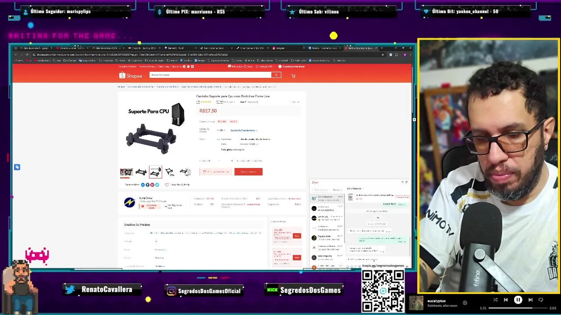Open the shopping cart icon
561x315 pixels.
[293, 76]
